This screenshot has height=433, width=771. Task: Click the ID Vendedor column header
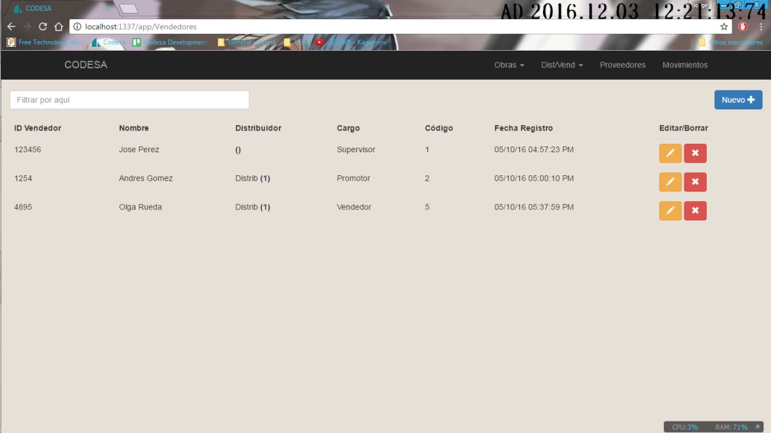(x=38, y=128)
